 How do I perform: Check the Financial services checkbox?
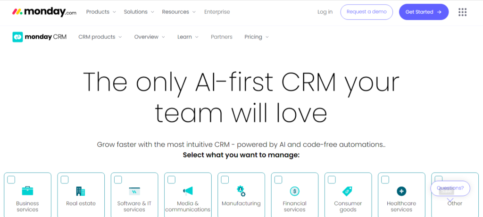[278, 180]
